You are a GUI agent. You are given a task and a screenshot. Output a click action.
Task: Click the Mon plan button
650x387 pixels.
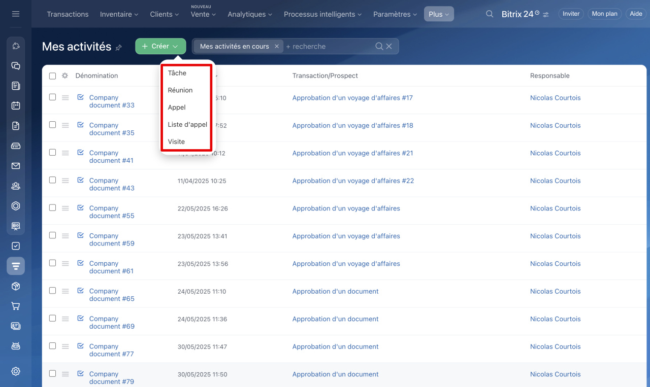click(x=605, y=14)
